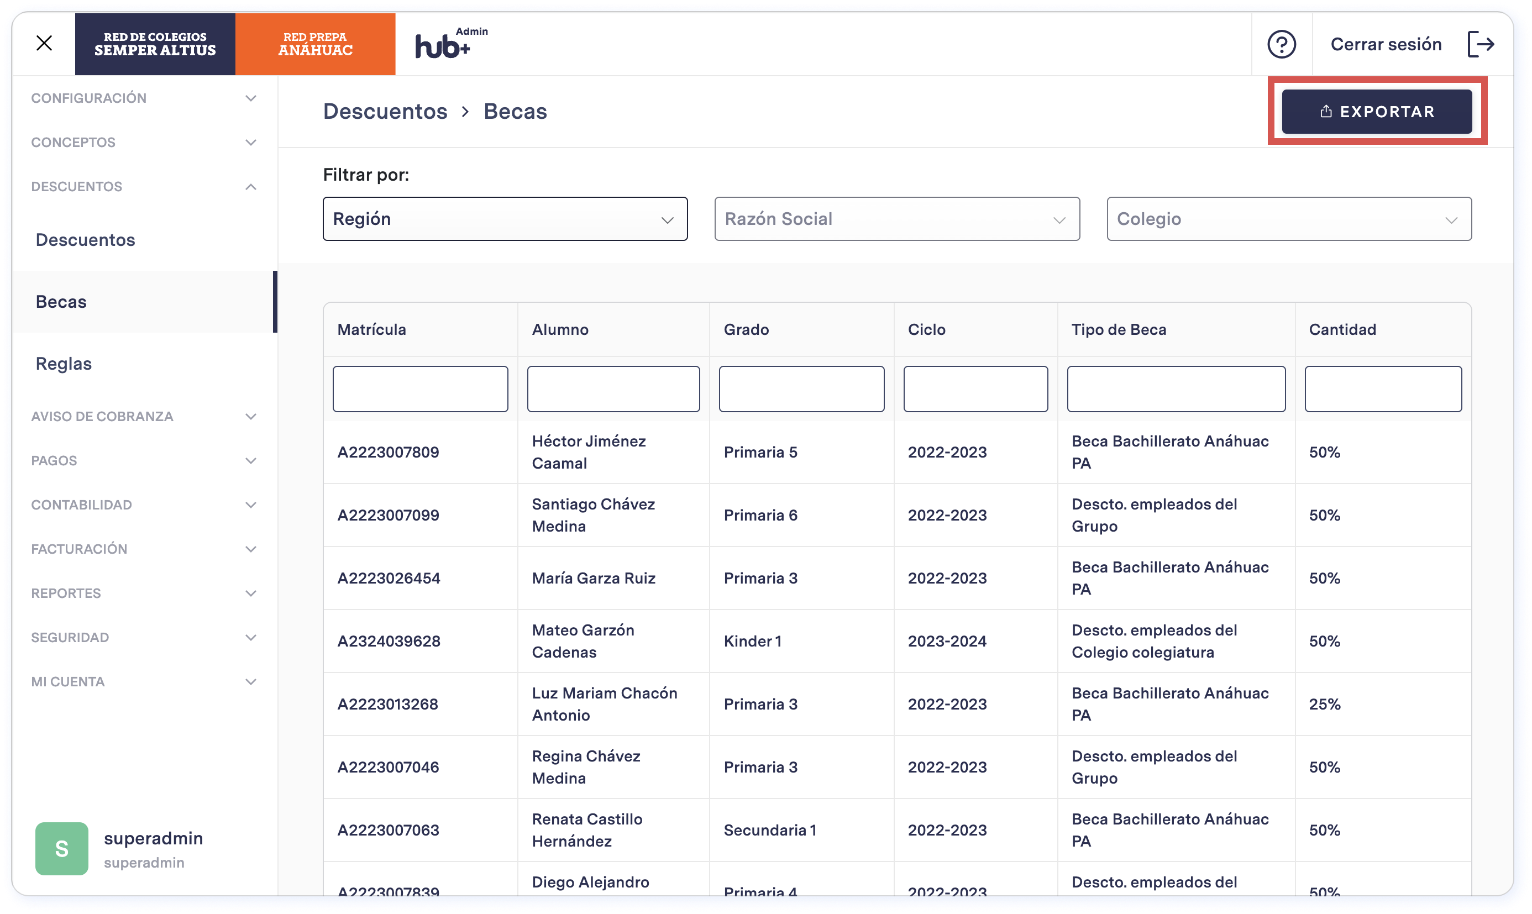Select matrícula A2223013268

click(x=387, y=704)
